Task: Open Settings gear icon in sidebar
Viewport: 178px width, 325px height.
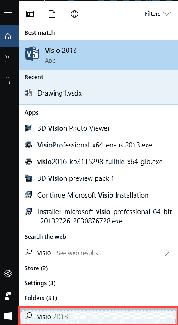Action: pyautogui.click(x=8, y=274)
